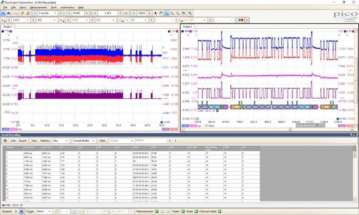Screen dimensions: 359x215
Task: Switch to the Scope 1 tab
Action: (8, 27)
